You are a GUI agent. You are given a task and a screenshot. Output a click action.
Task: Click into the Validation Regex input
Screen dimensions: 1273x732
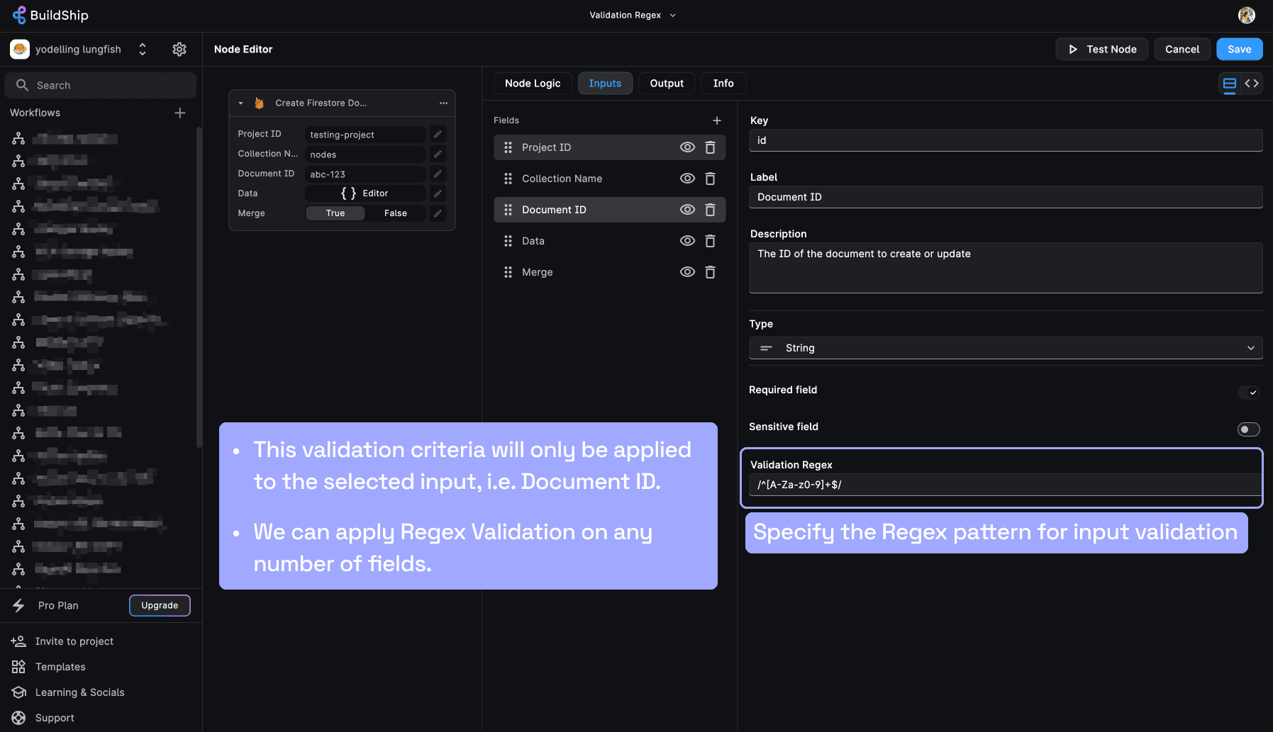click(x=1005, y=485)
